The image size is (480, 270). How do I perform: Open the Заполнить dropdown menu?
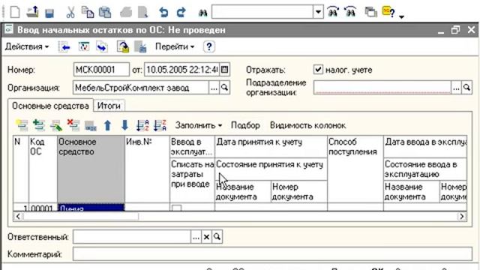199,125
